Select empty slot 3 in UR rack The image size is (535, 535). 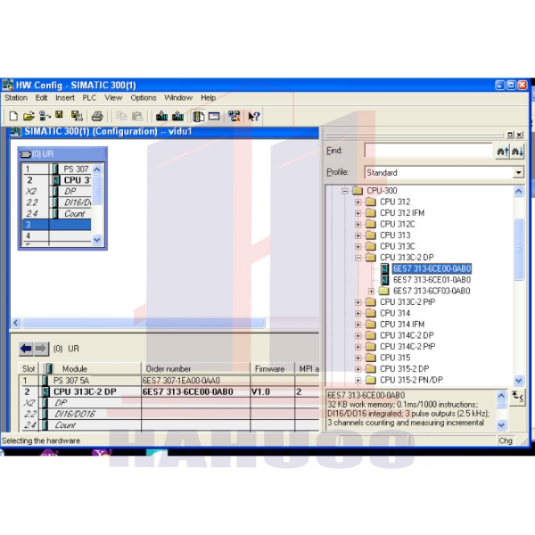57,225
